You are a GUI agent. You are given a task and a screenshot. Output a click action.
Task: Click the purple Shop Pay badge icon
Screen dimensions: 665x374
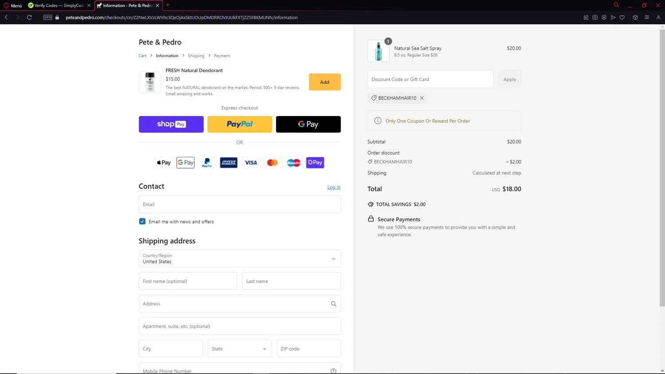point(315,163)
